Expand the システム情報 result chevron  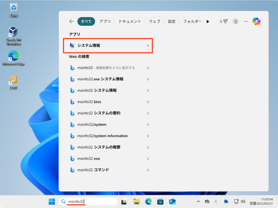[148, 46]
